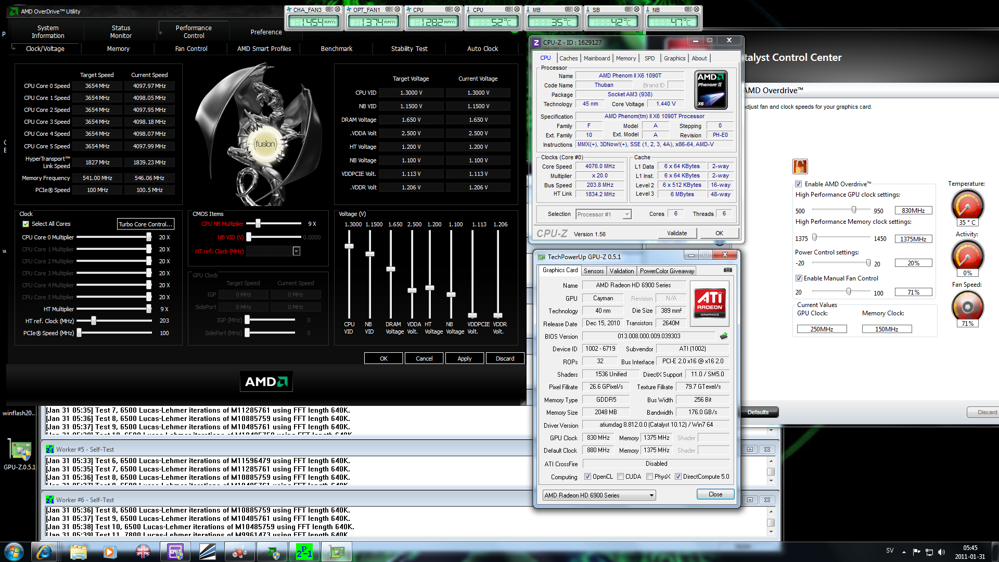Launch Internet Explorer from taskbar
Screen dimensions: 999x562
point(44,552)
